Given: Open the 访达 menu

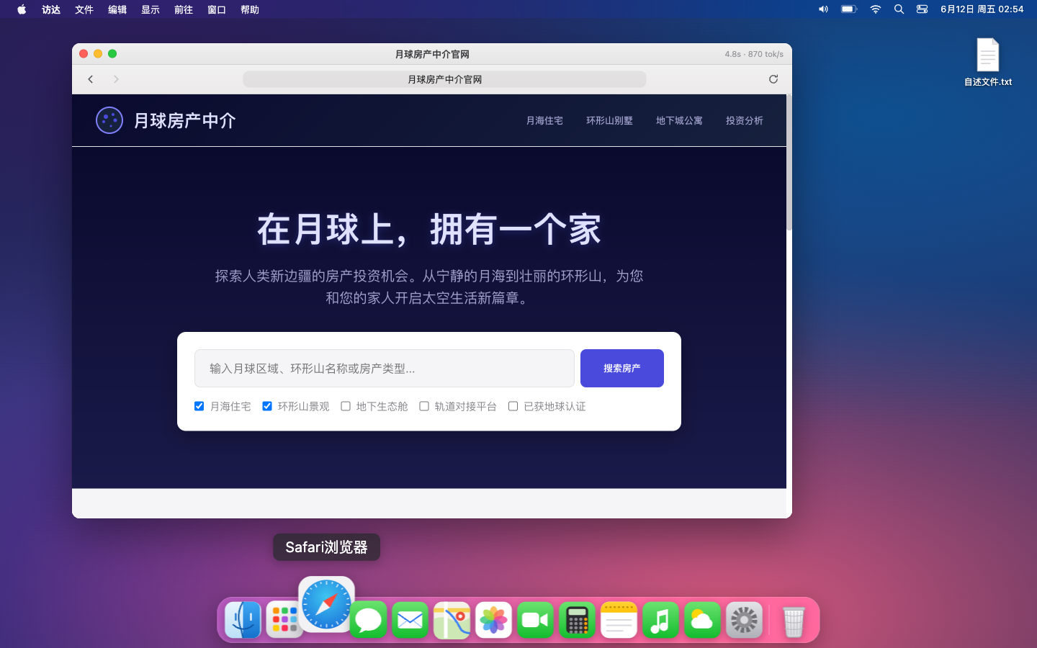Looking at the screenshot, I should click(x=51, y=9).
